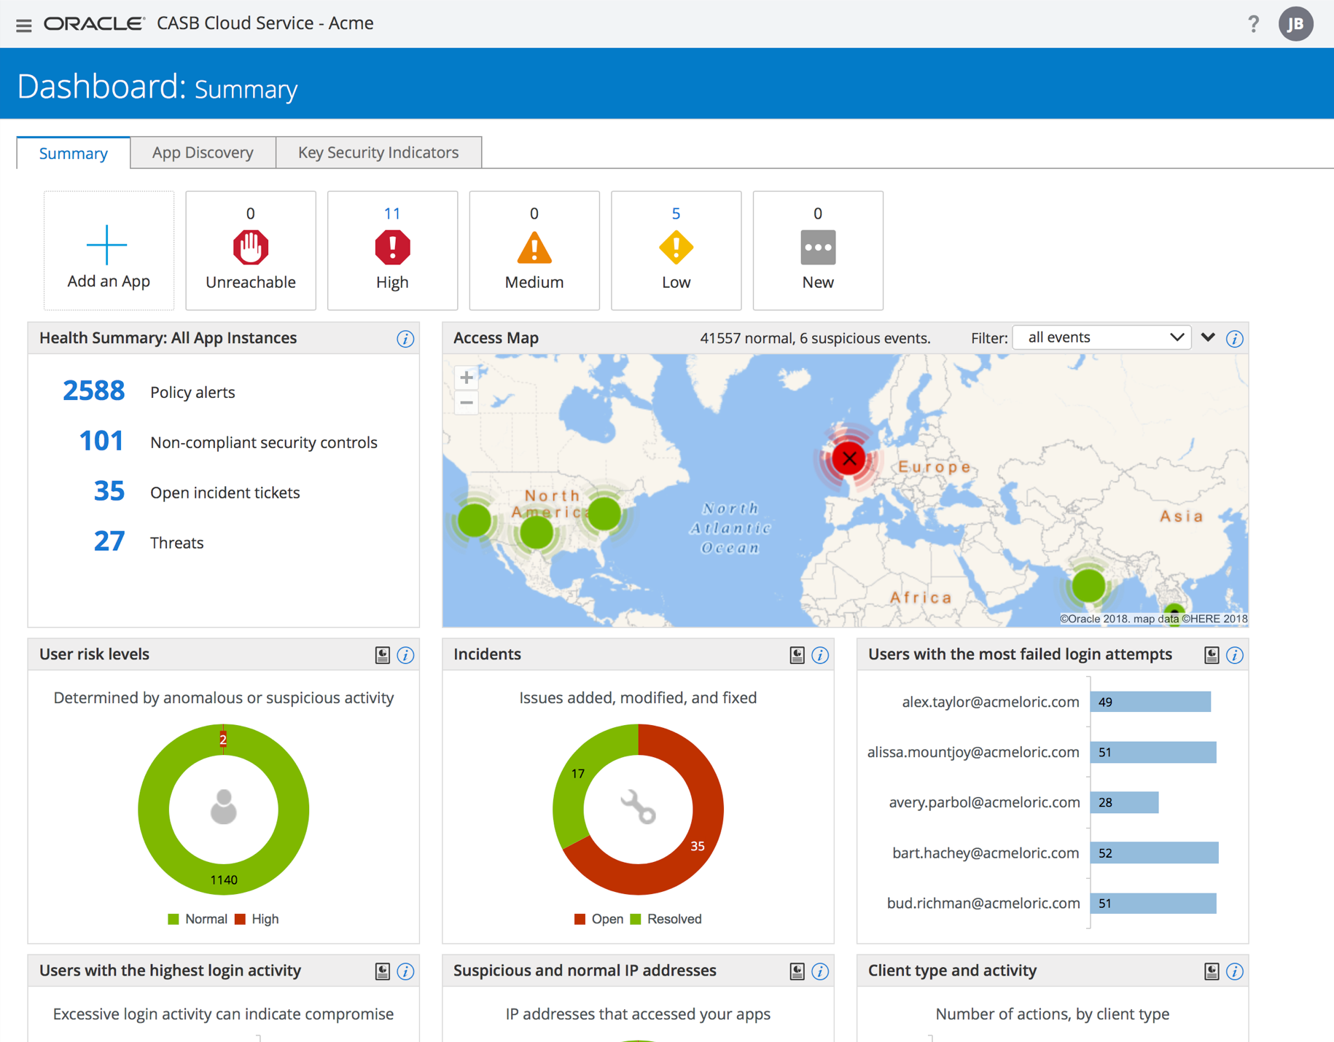1334x1042 pixels.
Task: Select alissa.mountjoy@acmeloric.com label
Action: 973,752
